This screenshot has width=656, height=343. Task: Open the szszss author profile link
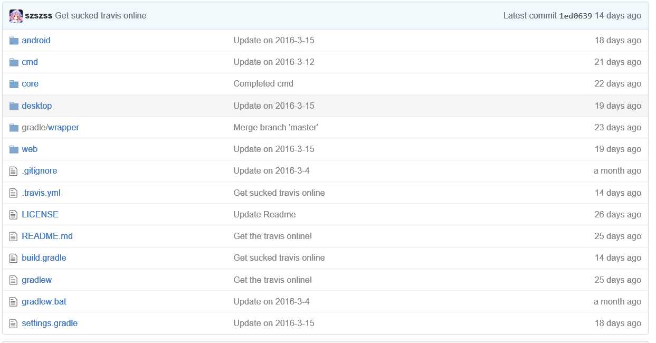[39, 16]
